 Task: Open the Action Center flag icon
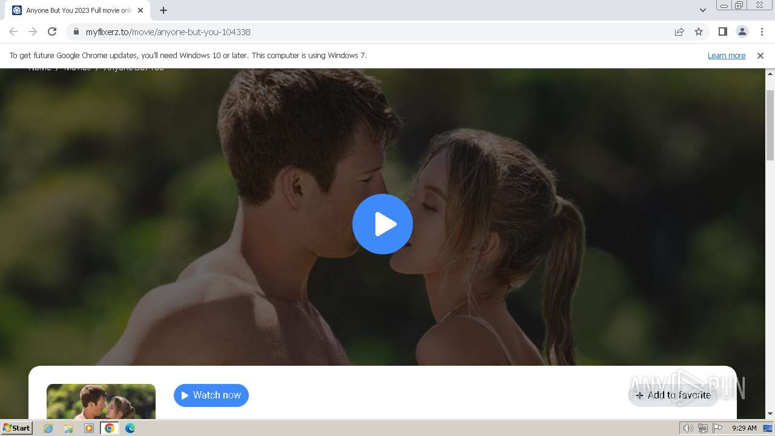point(717,428)
